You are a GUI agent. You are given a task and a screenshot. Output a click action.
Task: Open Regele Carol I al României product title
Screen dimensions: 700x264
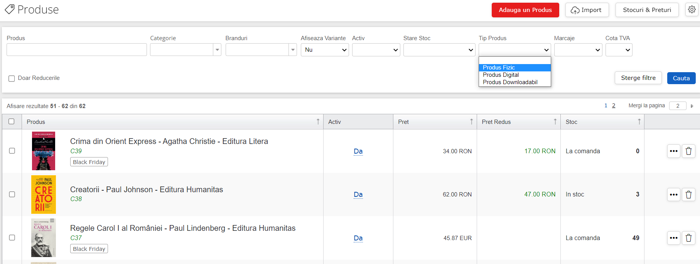coord(183,228)
